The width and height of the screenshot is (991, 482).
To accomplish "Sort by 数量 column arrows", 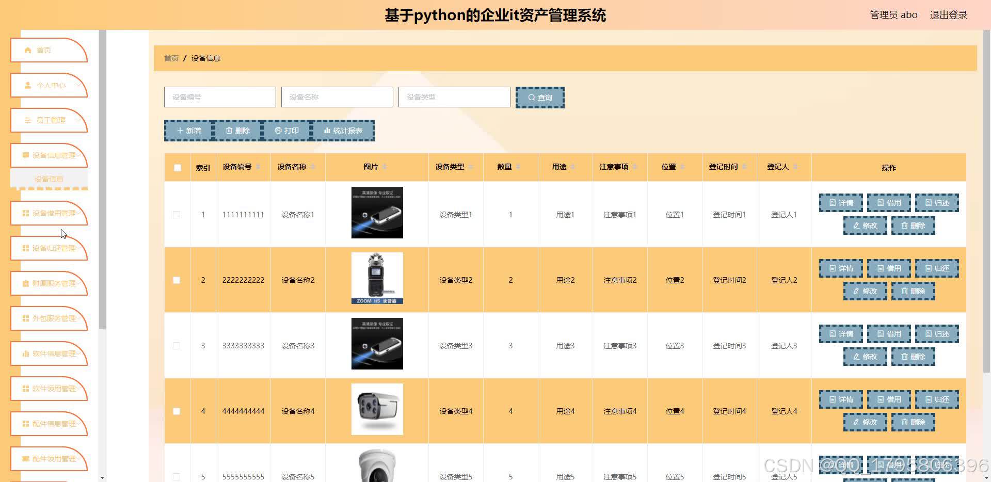I will (x=518, y=167).
